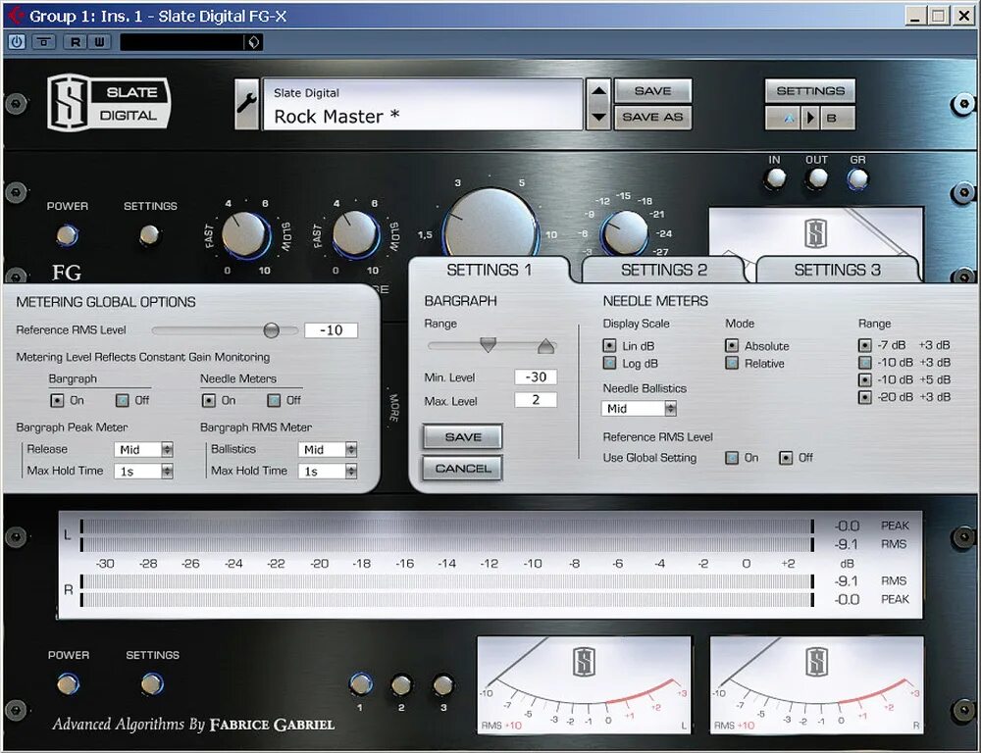
Task: Click the upper module SETTINGS knob button
Action: pyautogui.click(x=149, y=235)
